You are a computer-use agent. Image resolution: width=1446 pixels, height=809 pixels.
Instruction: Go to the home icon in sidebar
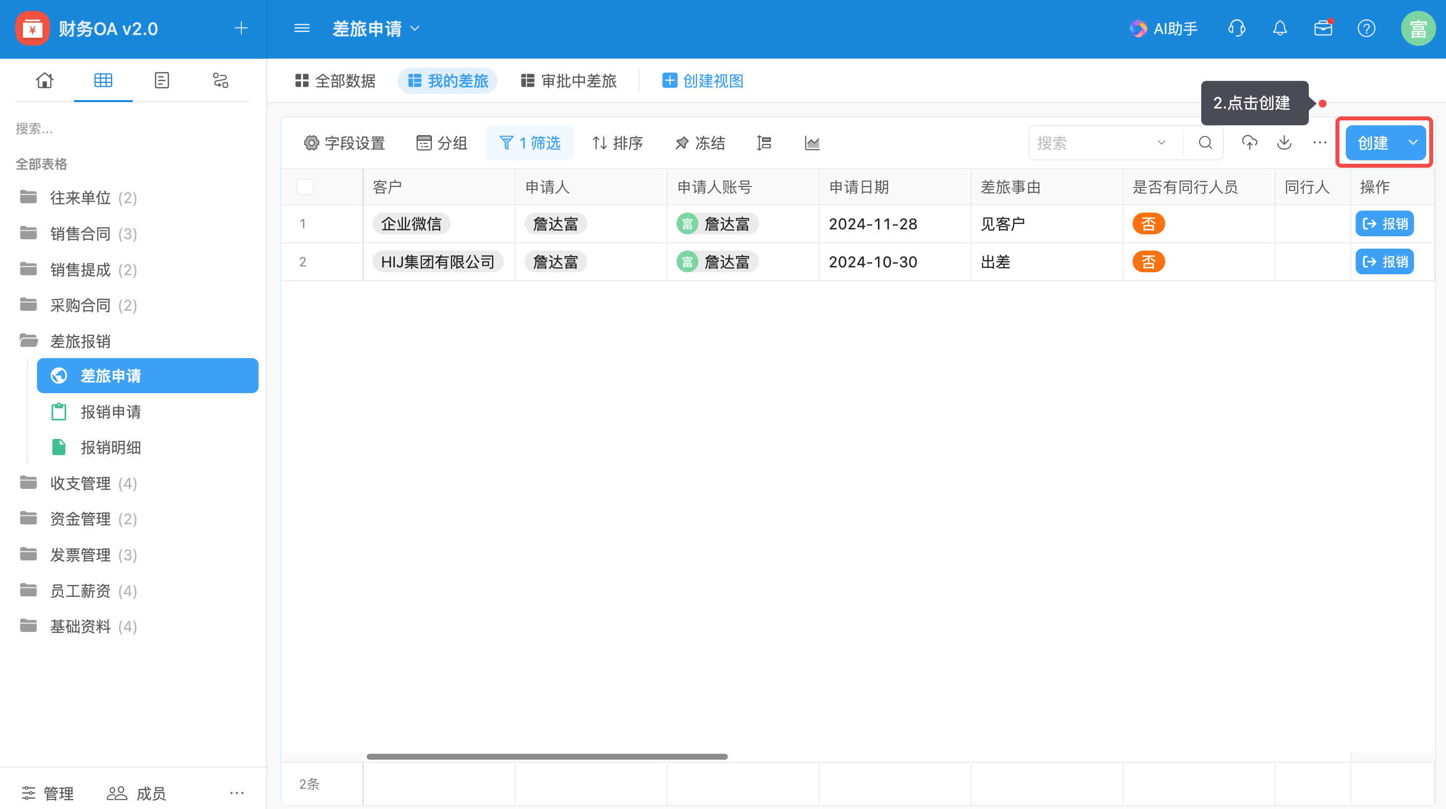point(44,80)
